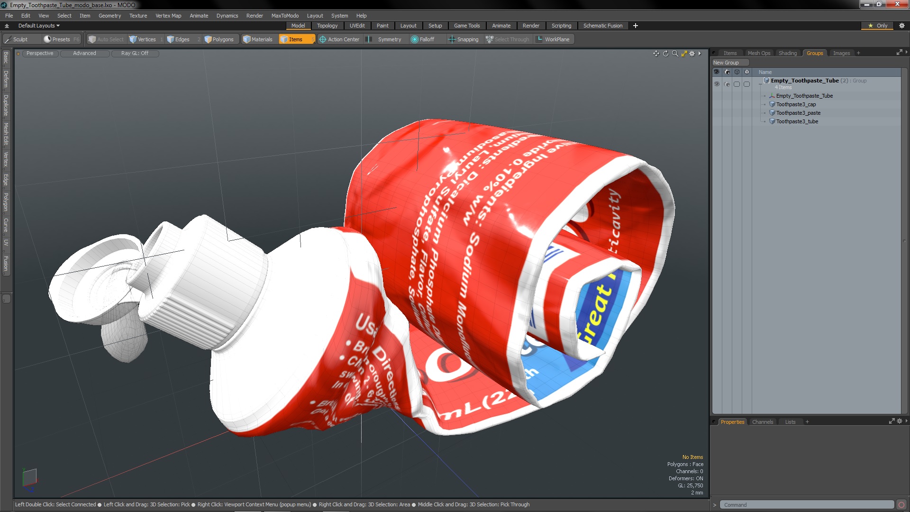The width and height of the screenshot is (910, 512).
Task: Toggle second checkbox in Empty_Toothpaste_Tube group row
Action: 746,84
